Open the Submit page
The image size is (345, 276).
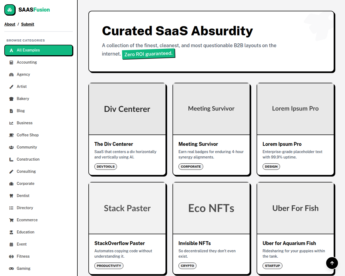click(27, 24)
